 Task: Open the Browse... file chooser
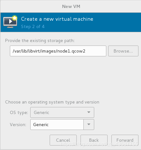coord(123,51)
